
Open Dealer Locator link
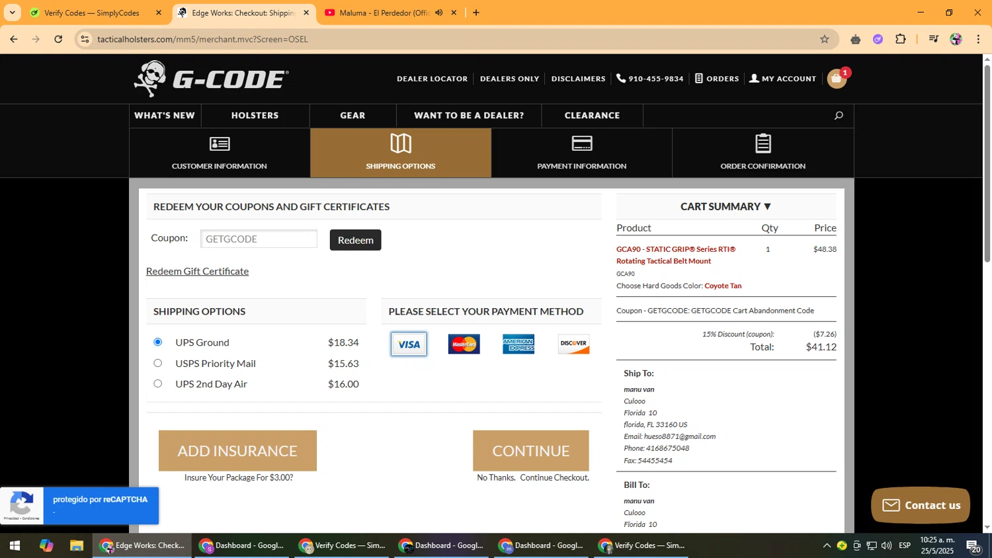coord(432,79)
